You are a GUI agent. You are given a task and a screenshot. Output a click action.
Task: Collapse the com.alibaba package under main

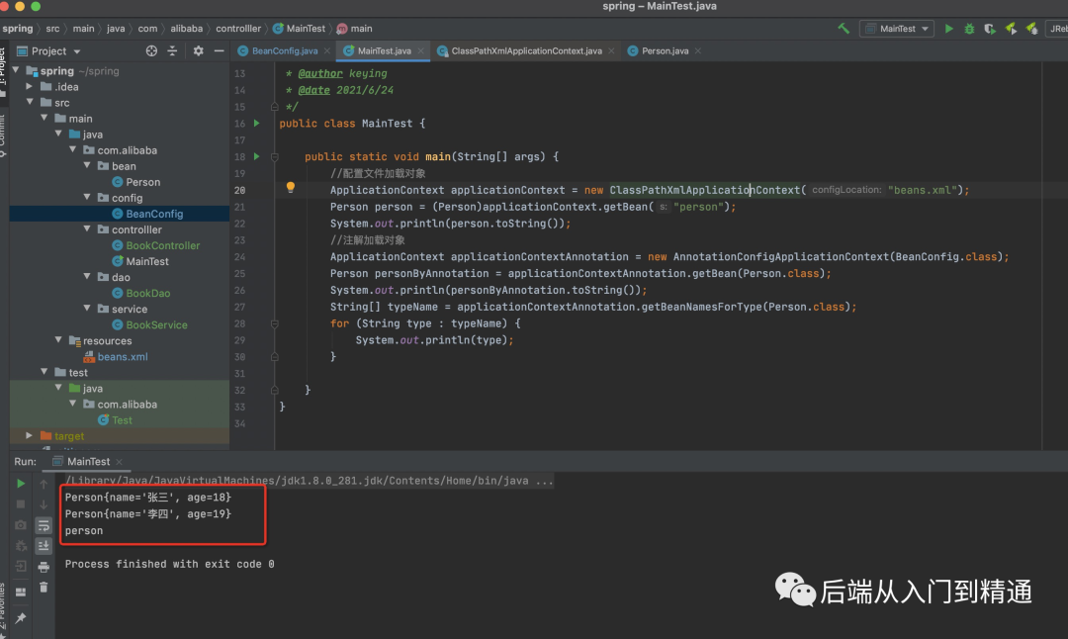73,150
